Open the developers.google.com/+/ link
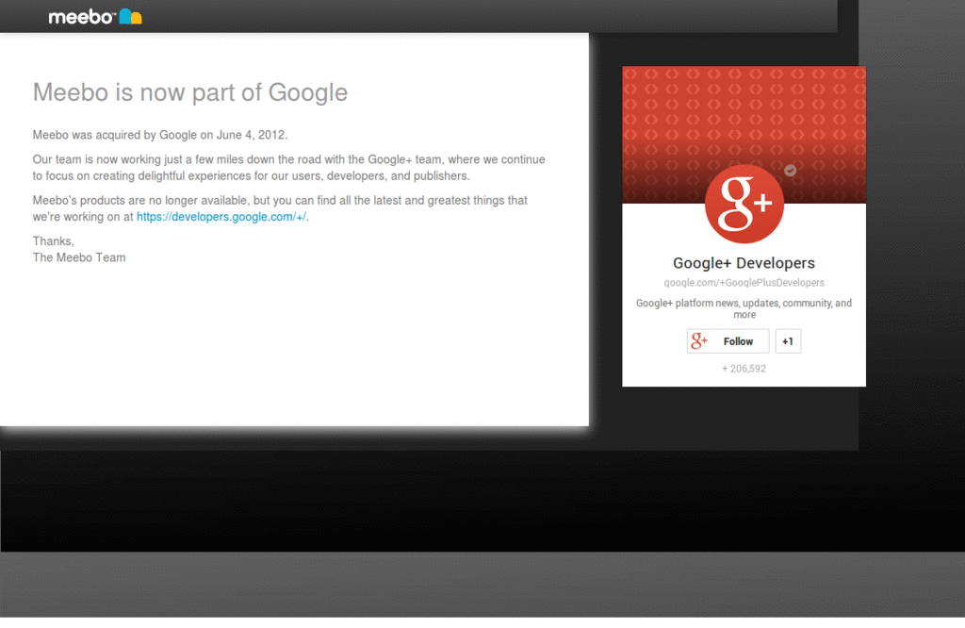The height and width of the screenshot is (628, 965). (221, 217)
